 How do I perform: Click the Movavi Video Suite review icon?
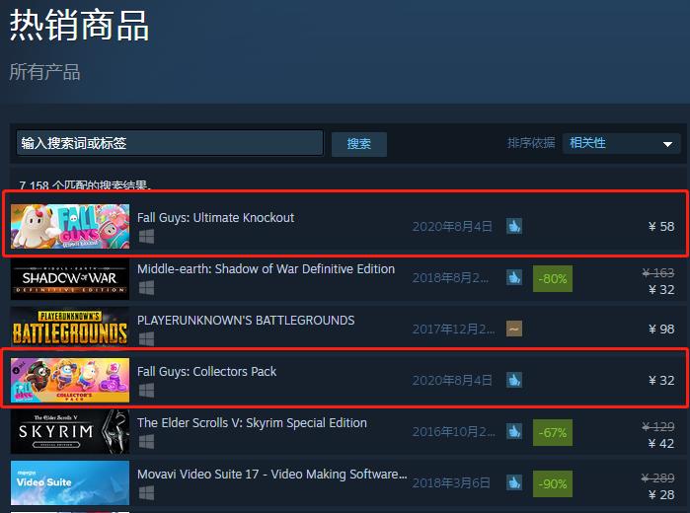(514, 482)
